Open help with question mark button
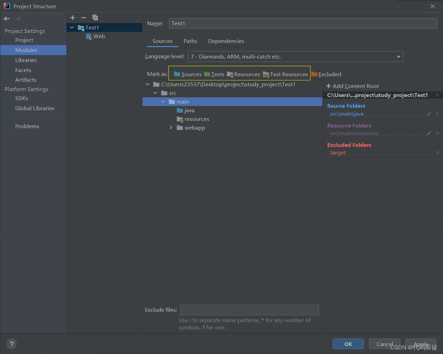 point(11,344)
